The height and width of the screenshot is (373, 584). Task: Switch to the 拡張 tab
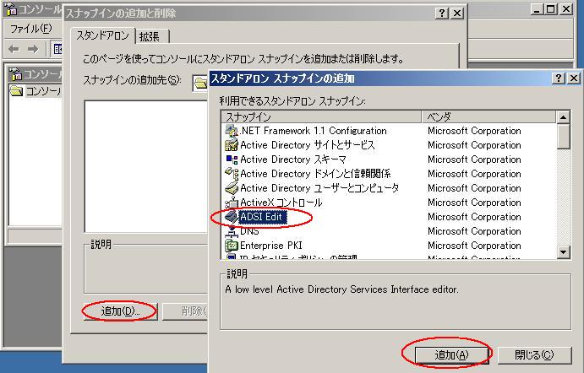pyautogui.click(x=150, y=36)
